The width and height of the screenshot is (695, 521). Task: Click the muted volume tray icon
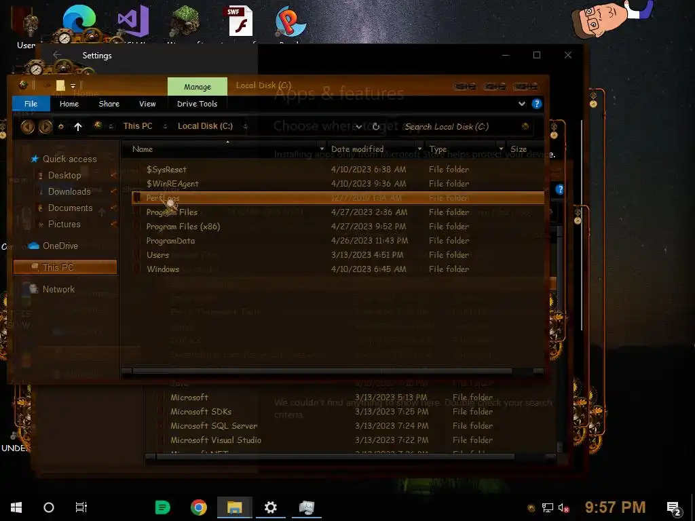pyautogui.click(x=563, y=508)
